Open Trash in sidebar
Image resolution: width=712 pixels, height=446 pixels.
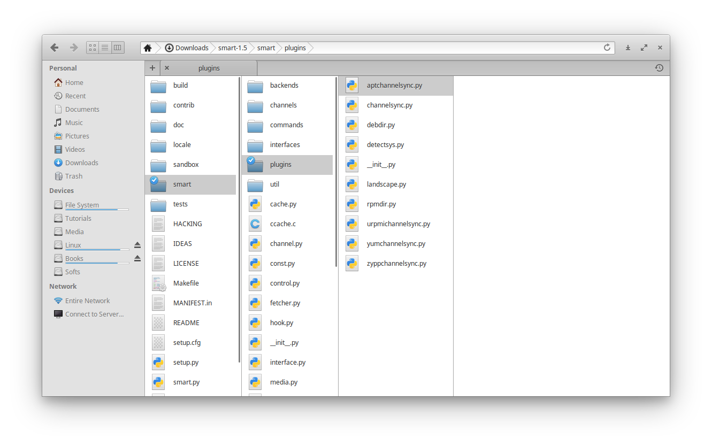coord(74,176)
